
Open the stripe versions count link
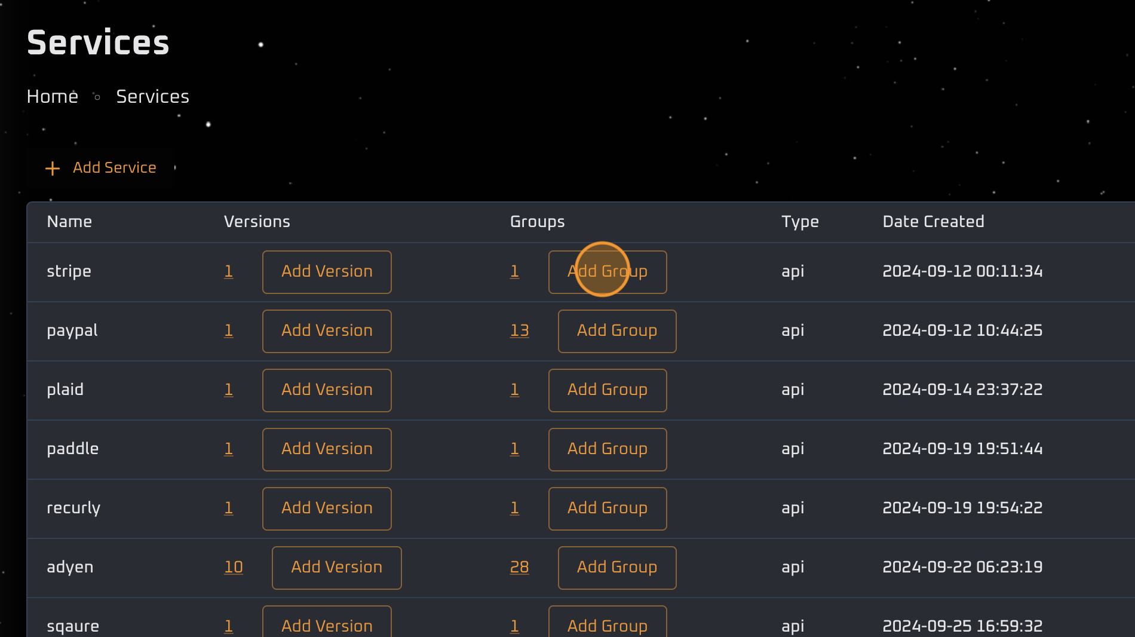pyautogui.click(x=229, y=271)
